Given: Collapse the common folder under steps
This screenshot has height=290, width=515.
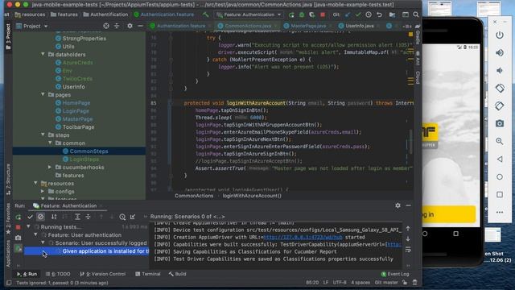Looking at the screenshot, I should 50,143.
